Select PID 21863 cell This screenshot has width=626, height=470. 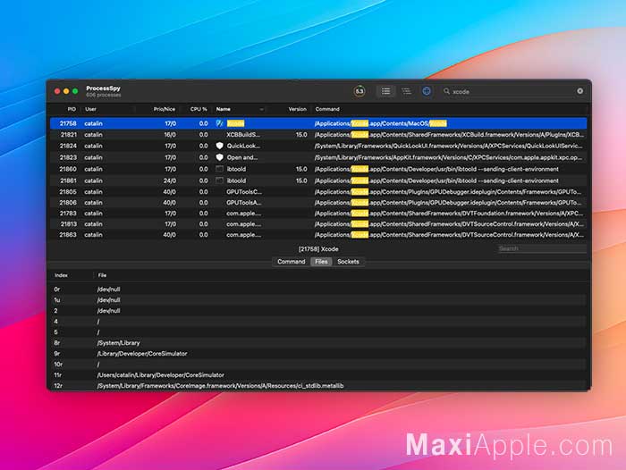tap(68, 235)
